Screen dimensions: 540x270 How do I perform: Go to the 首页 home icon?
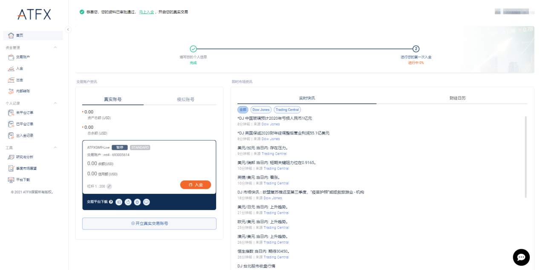(x=11, y=35)
